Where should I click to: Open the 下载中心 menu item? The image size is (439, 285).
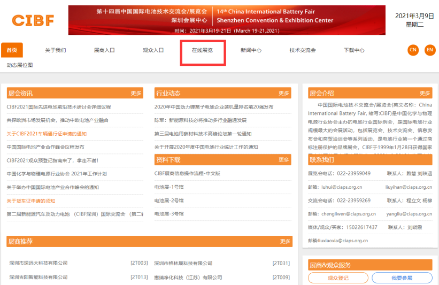(x=354, y=50)
